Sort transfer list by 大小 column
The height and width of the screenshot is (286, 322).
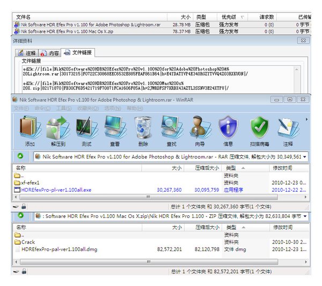click(180, 17)
